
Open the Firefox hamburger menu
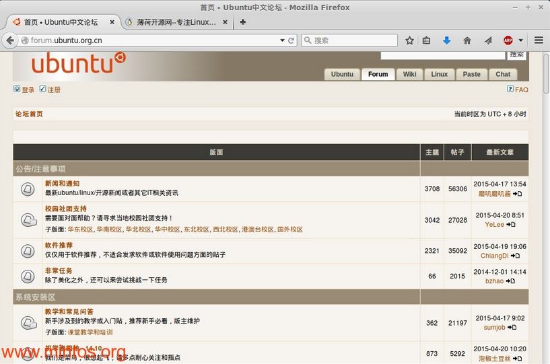pyautogui.click(x=539, y=40)
